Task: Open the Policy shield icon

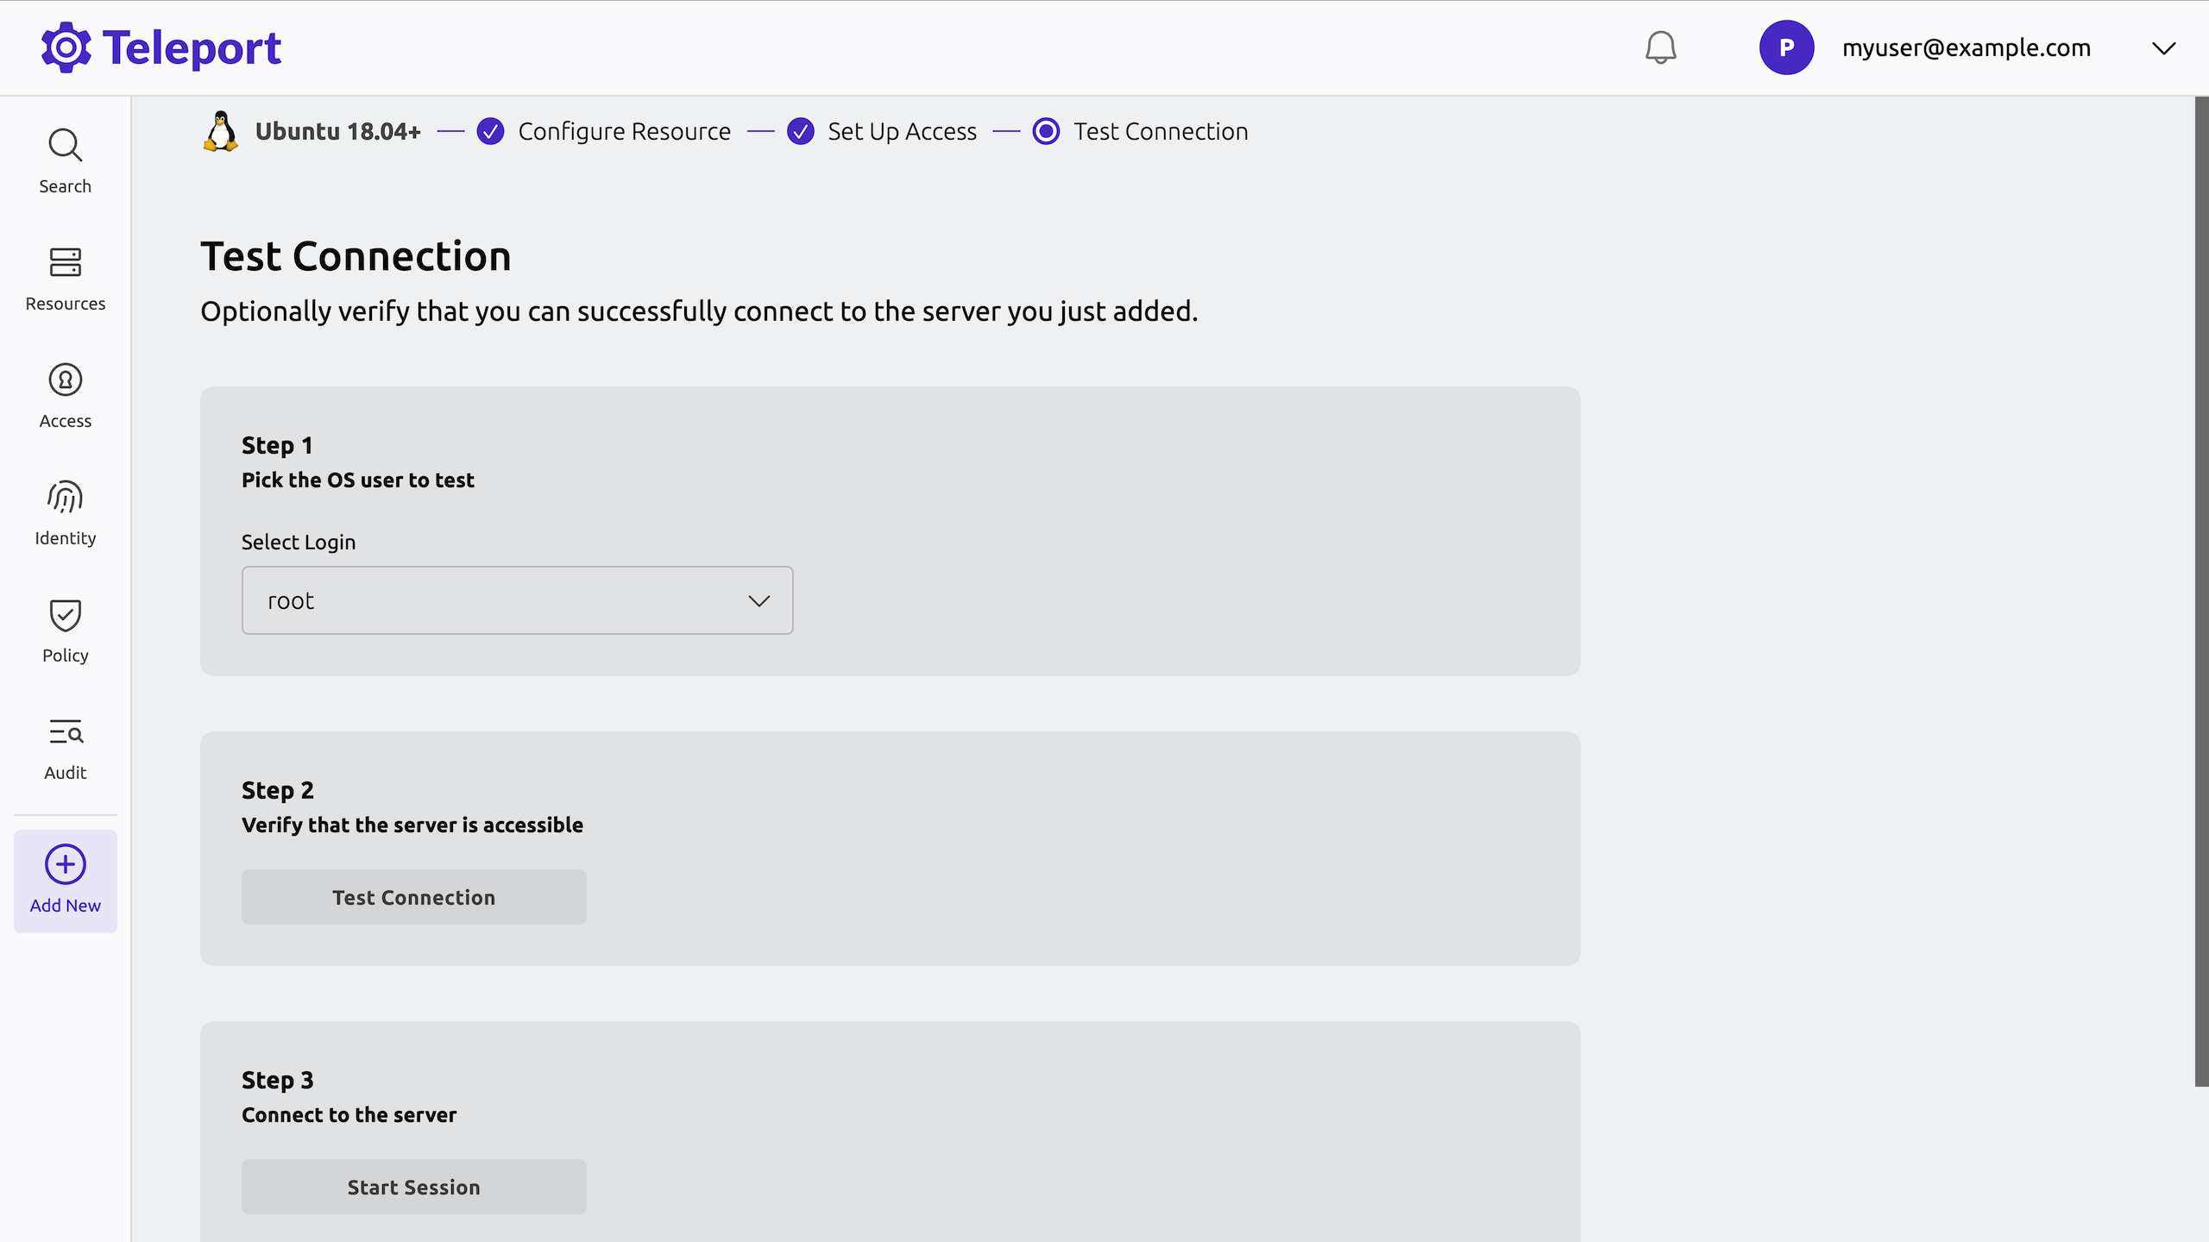Action: 66,615
